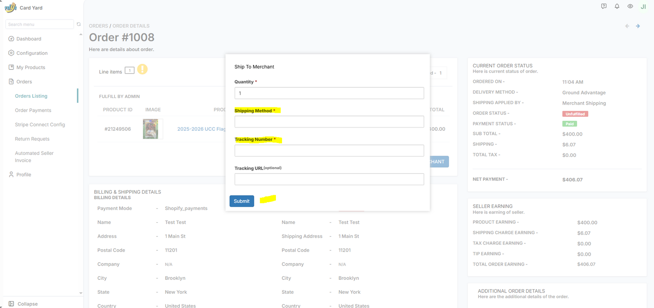Open Order Payments in sidebar
The width and height of the screenshot is (654, 308).
33,110
